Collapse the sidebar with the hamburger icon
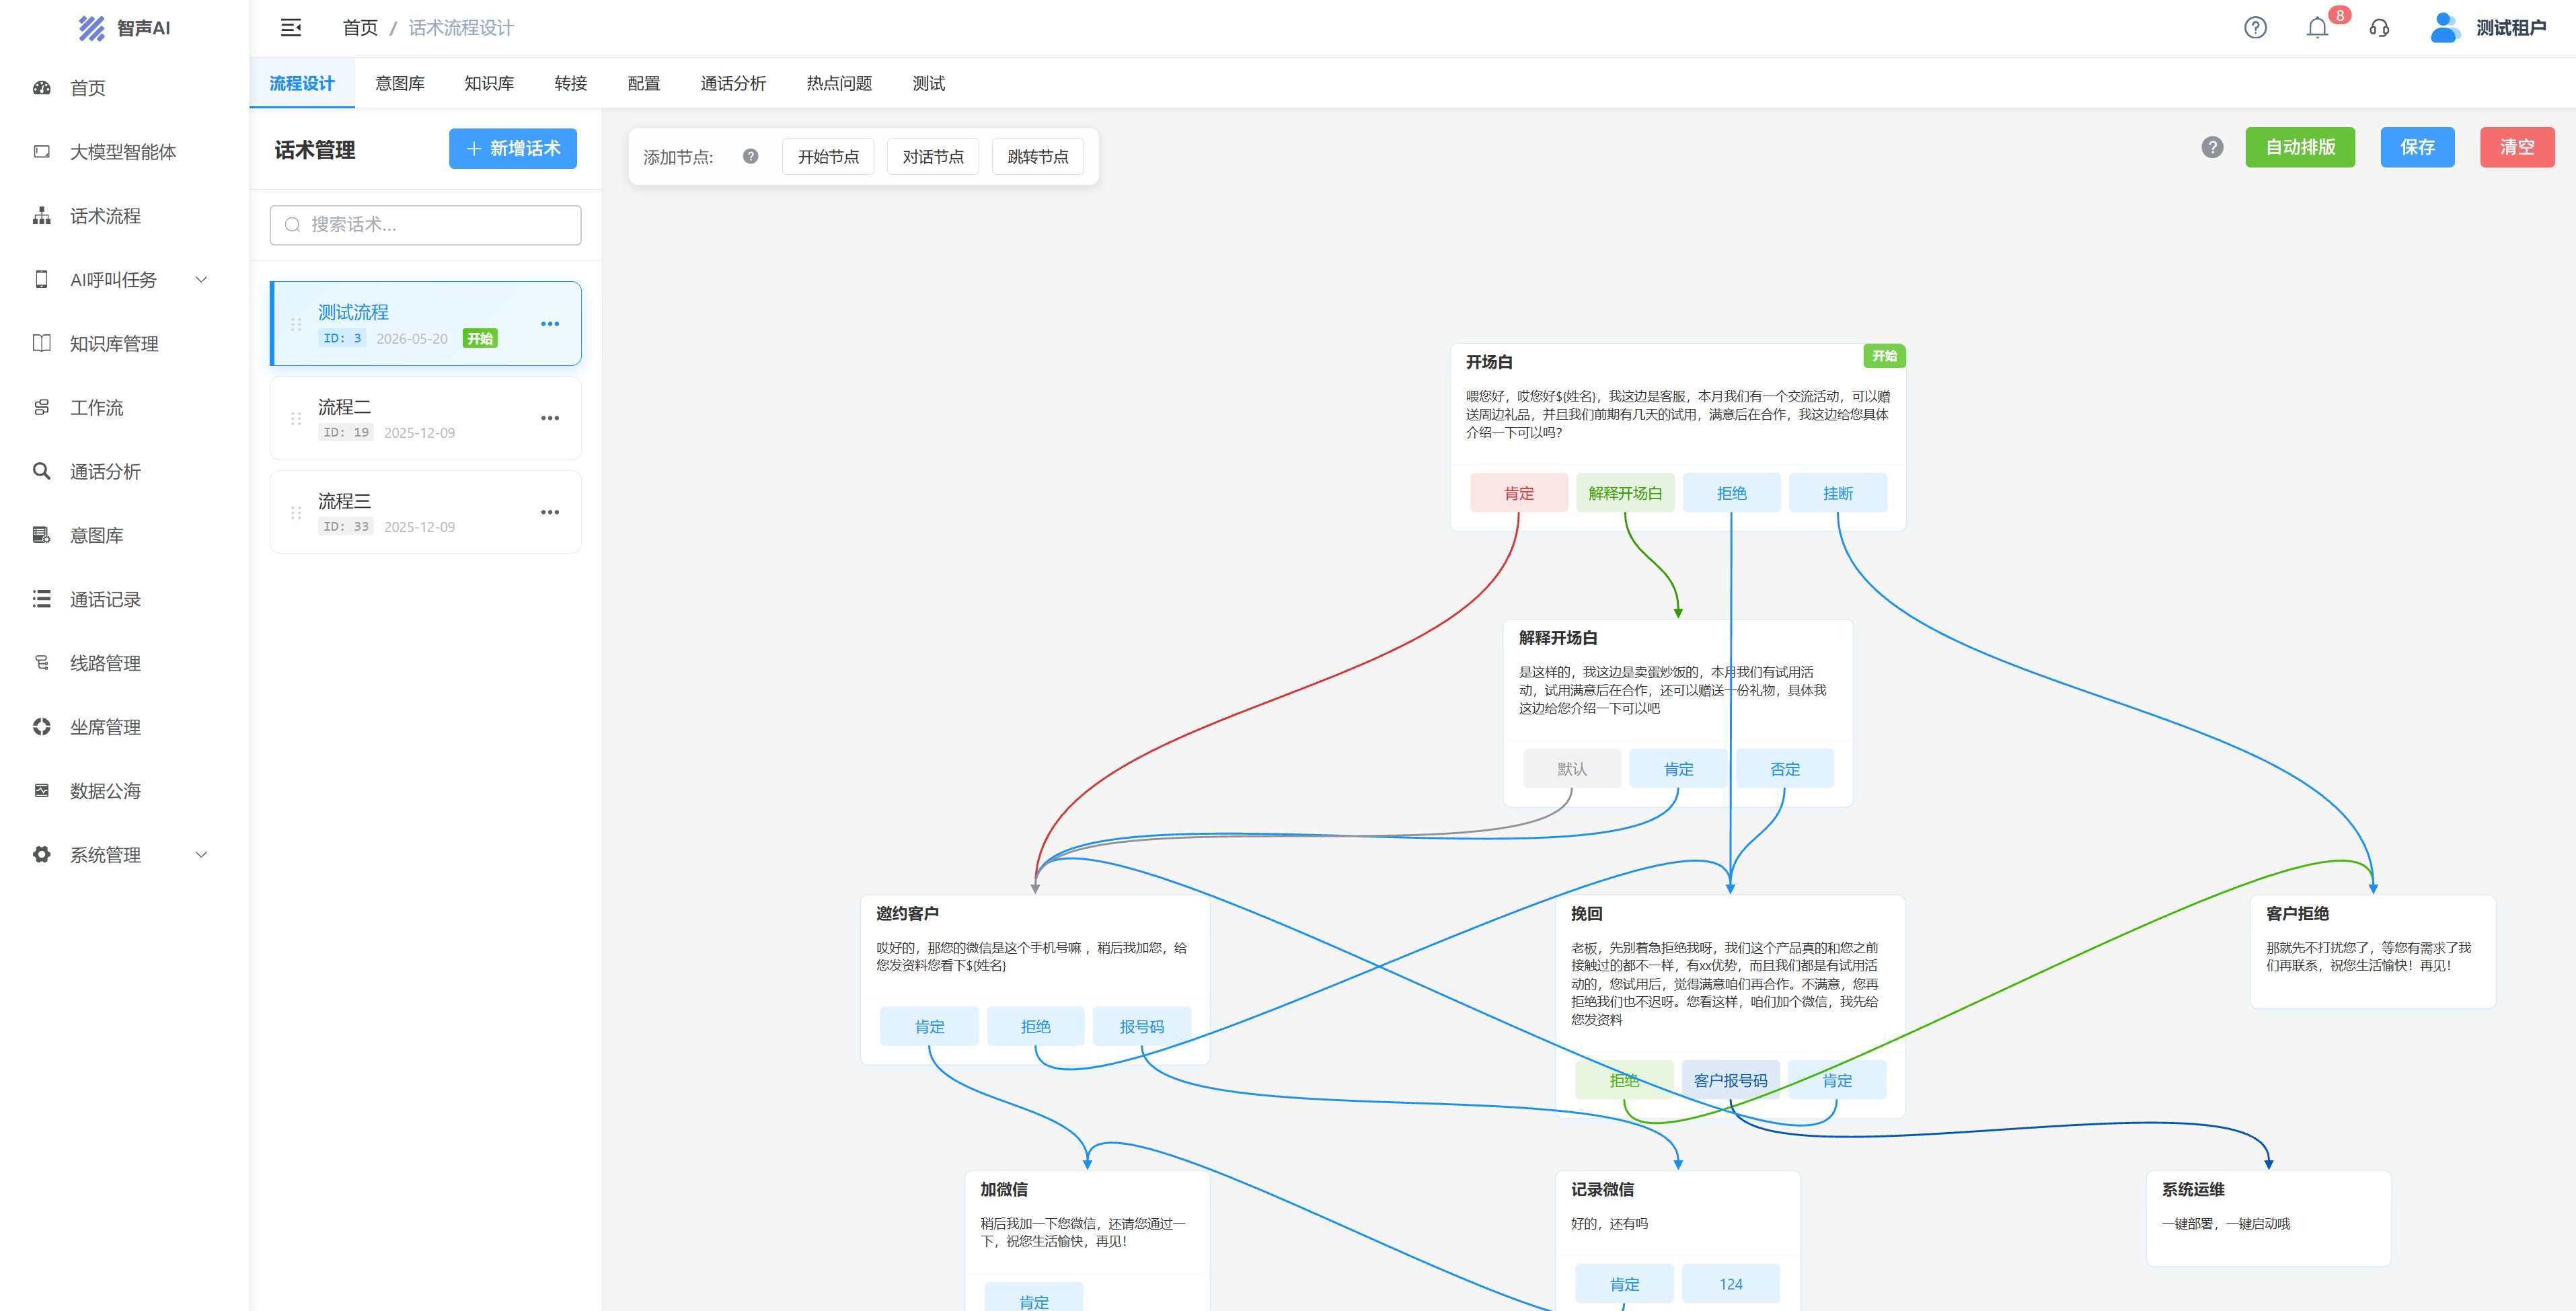This screenshot has width=2576, height=1311. 291,28
